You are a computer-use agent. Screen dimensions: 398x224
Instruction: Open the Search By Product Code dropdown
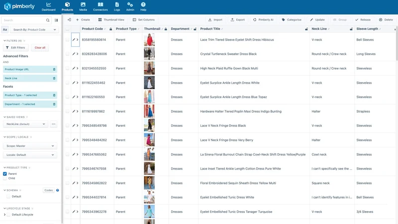tap(34, 30)
